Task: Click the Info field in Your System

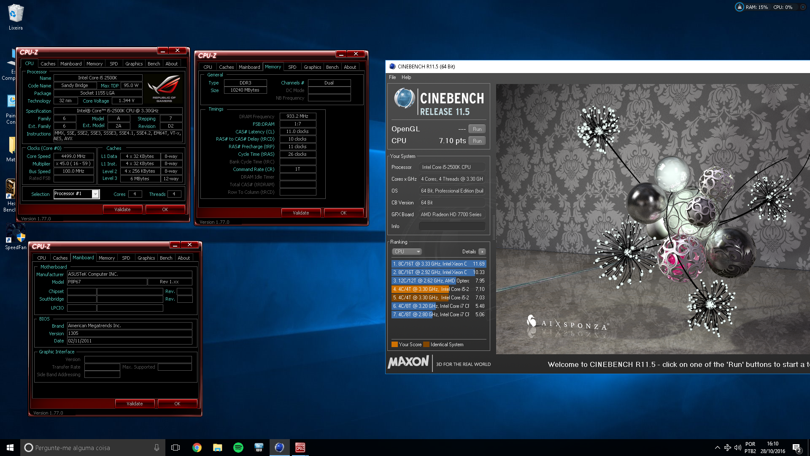Action: (x=452, y=226)
